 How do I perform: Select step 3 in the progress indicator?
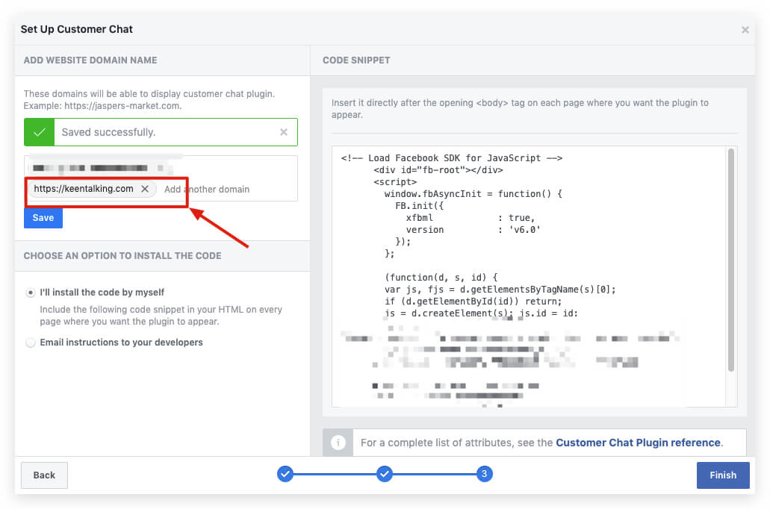(x=484, y=474)
